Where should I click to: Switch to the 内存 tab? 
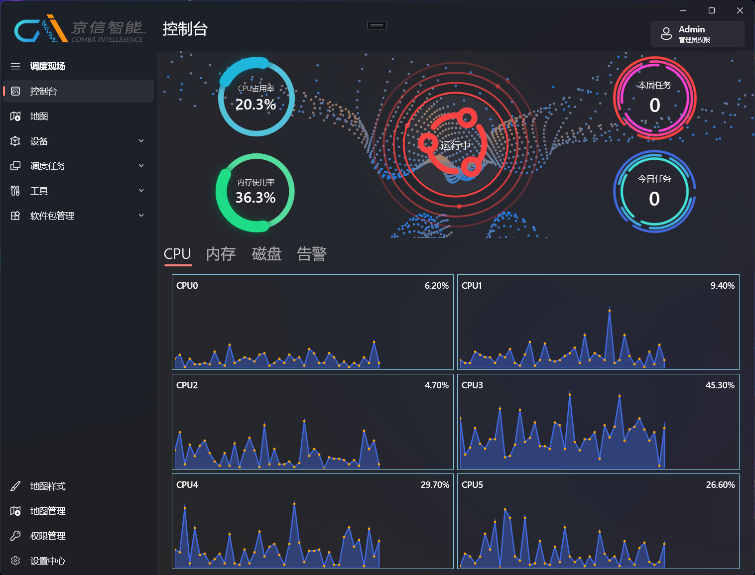(x=221, y=254)
